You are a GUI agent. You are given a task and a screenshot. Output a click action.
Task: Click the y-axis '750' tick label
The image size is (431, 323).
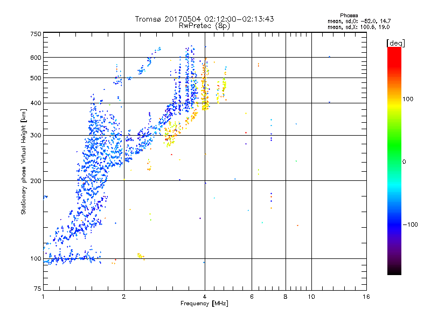[x=36, y=34]
